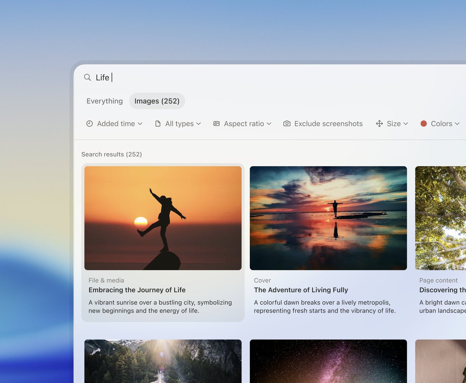Click the magnifying glass search icon

pyautogui.click(x=87, y=77)
